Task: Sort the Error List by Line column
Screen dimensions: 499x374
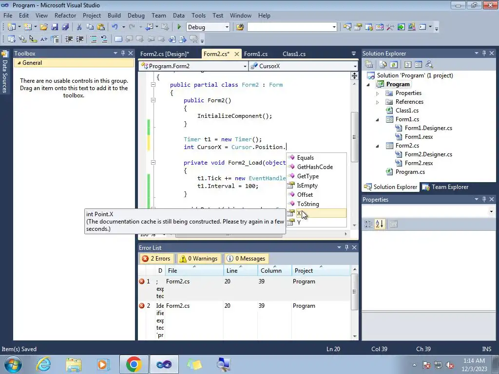Action: click(241, 271)
